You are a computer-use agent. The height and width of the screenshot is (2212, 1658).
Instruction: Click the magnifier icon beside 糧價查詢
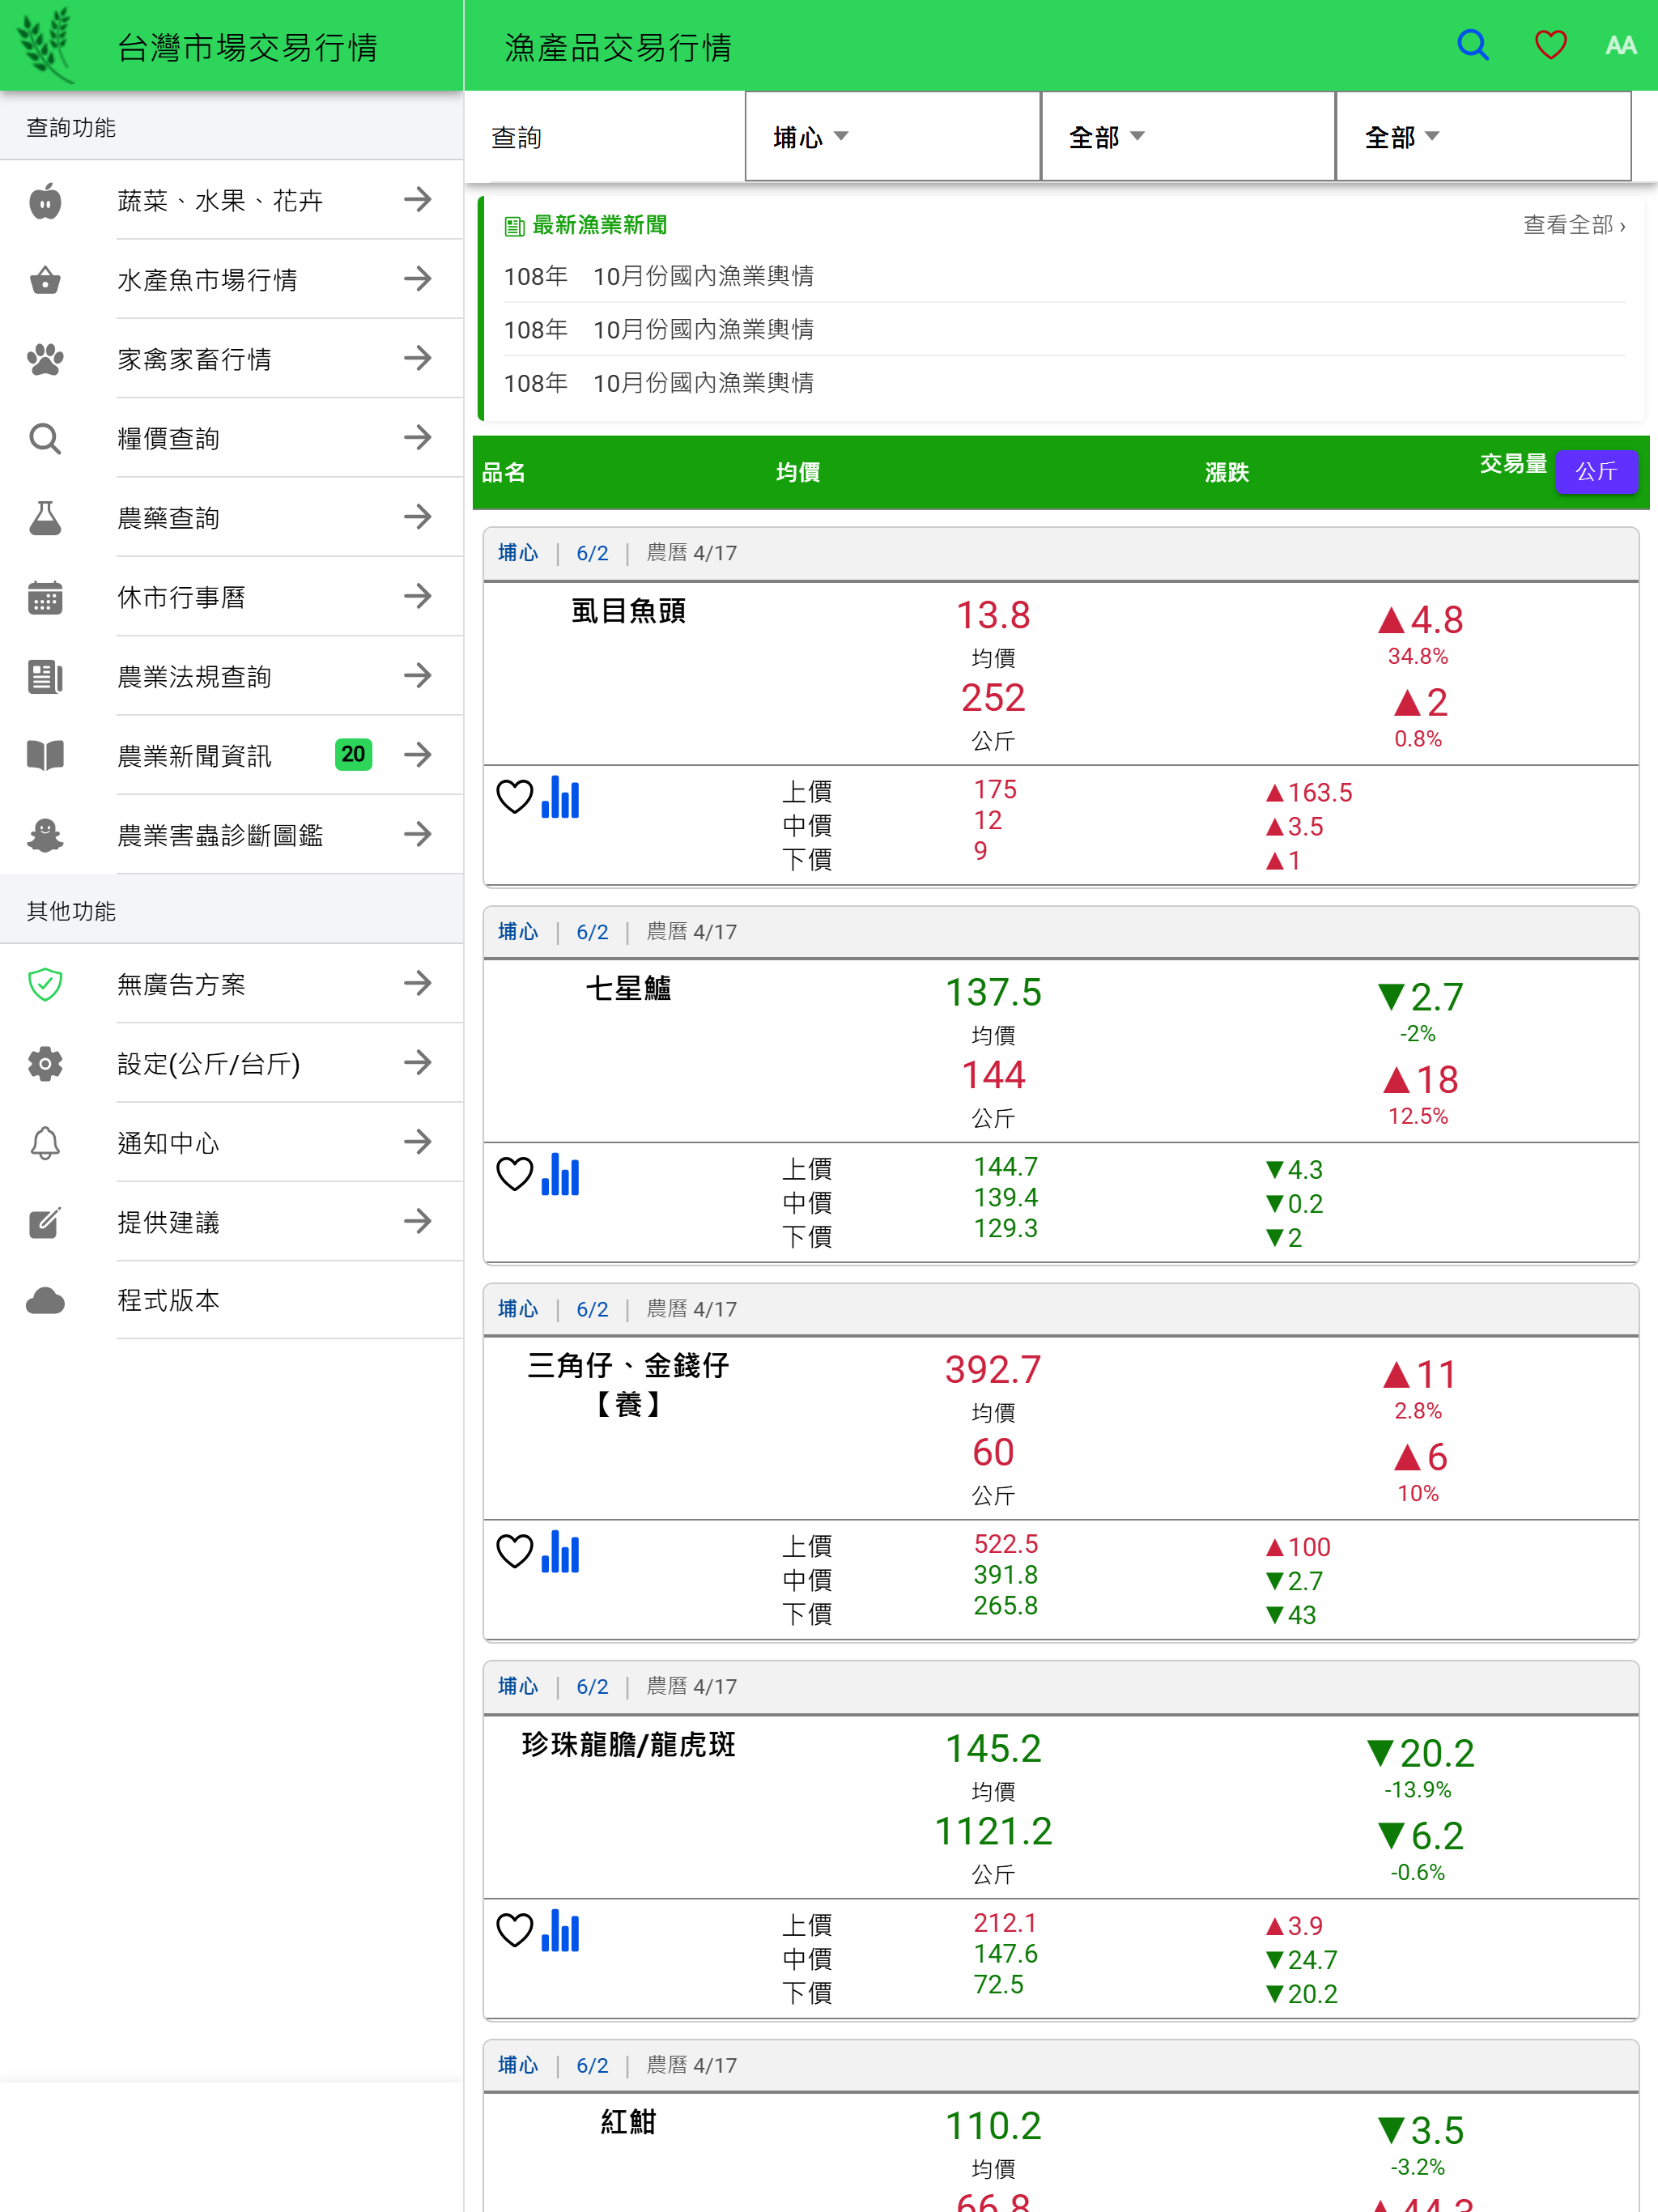[45, 438]
